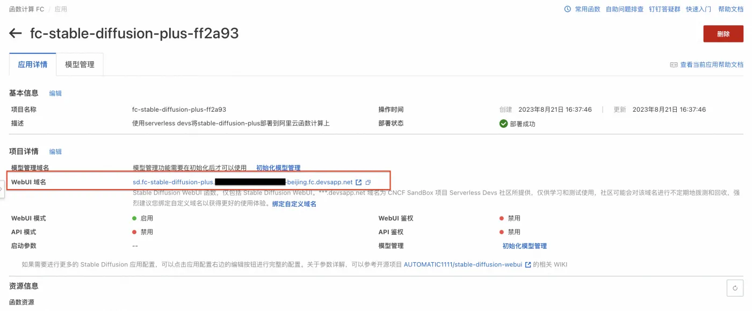This screenshot has width=752, height=311.
Task: Click the WebUI 模式 启用 status
Action: click(x=143, y=219)
